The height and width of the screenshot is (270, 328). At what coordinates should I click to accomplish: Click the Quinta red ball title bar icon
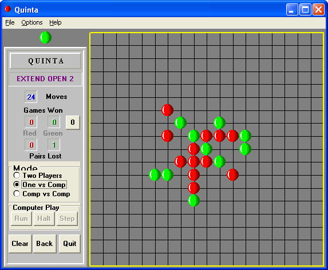[x=8, y=9]
